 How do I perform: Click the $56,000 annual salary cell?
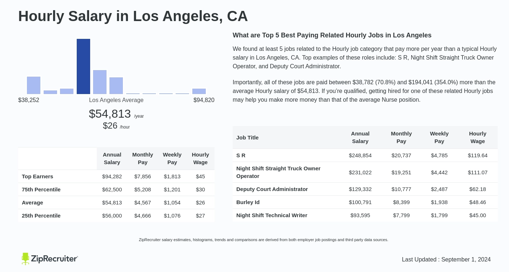pos(112,216)
